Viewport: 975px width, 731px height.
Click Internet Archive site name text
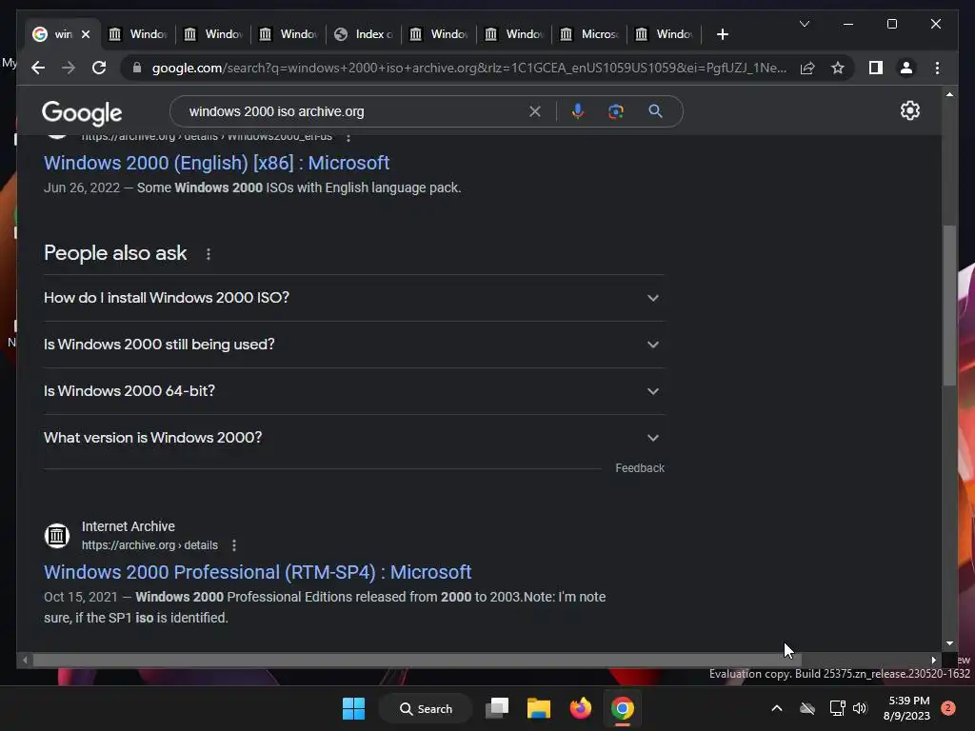129,526
